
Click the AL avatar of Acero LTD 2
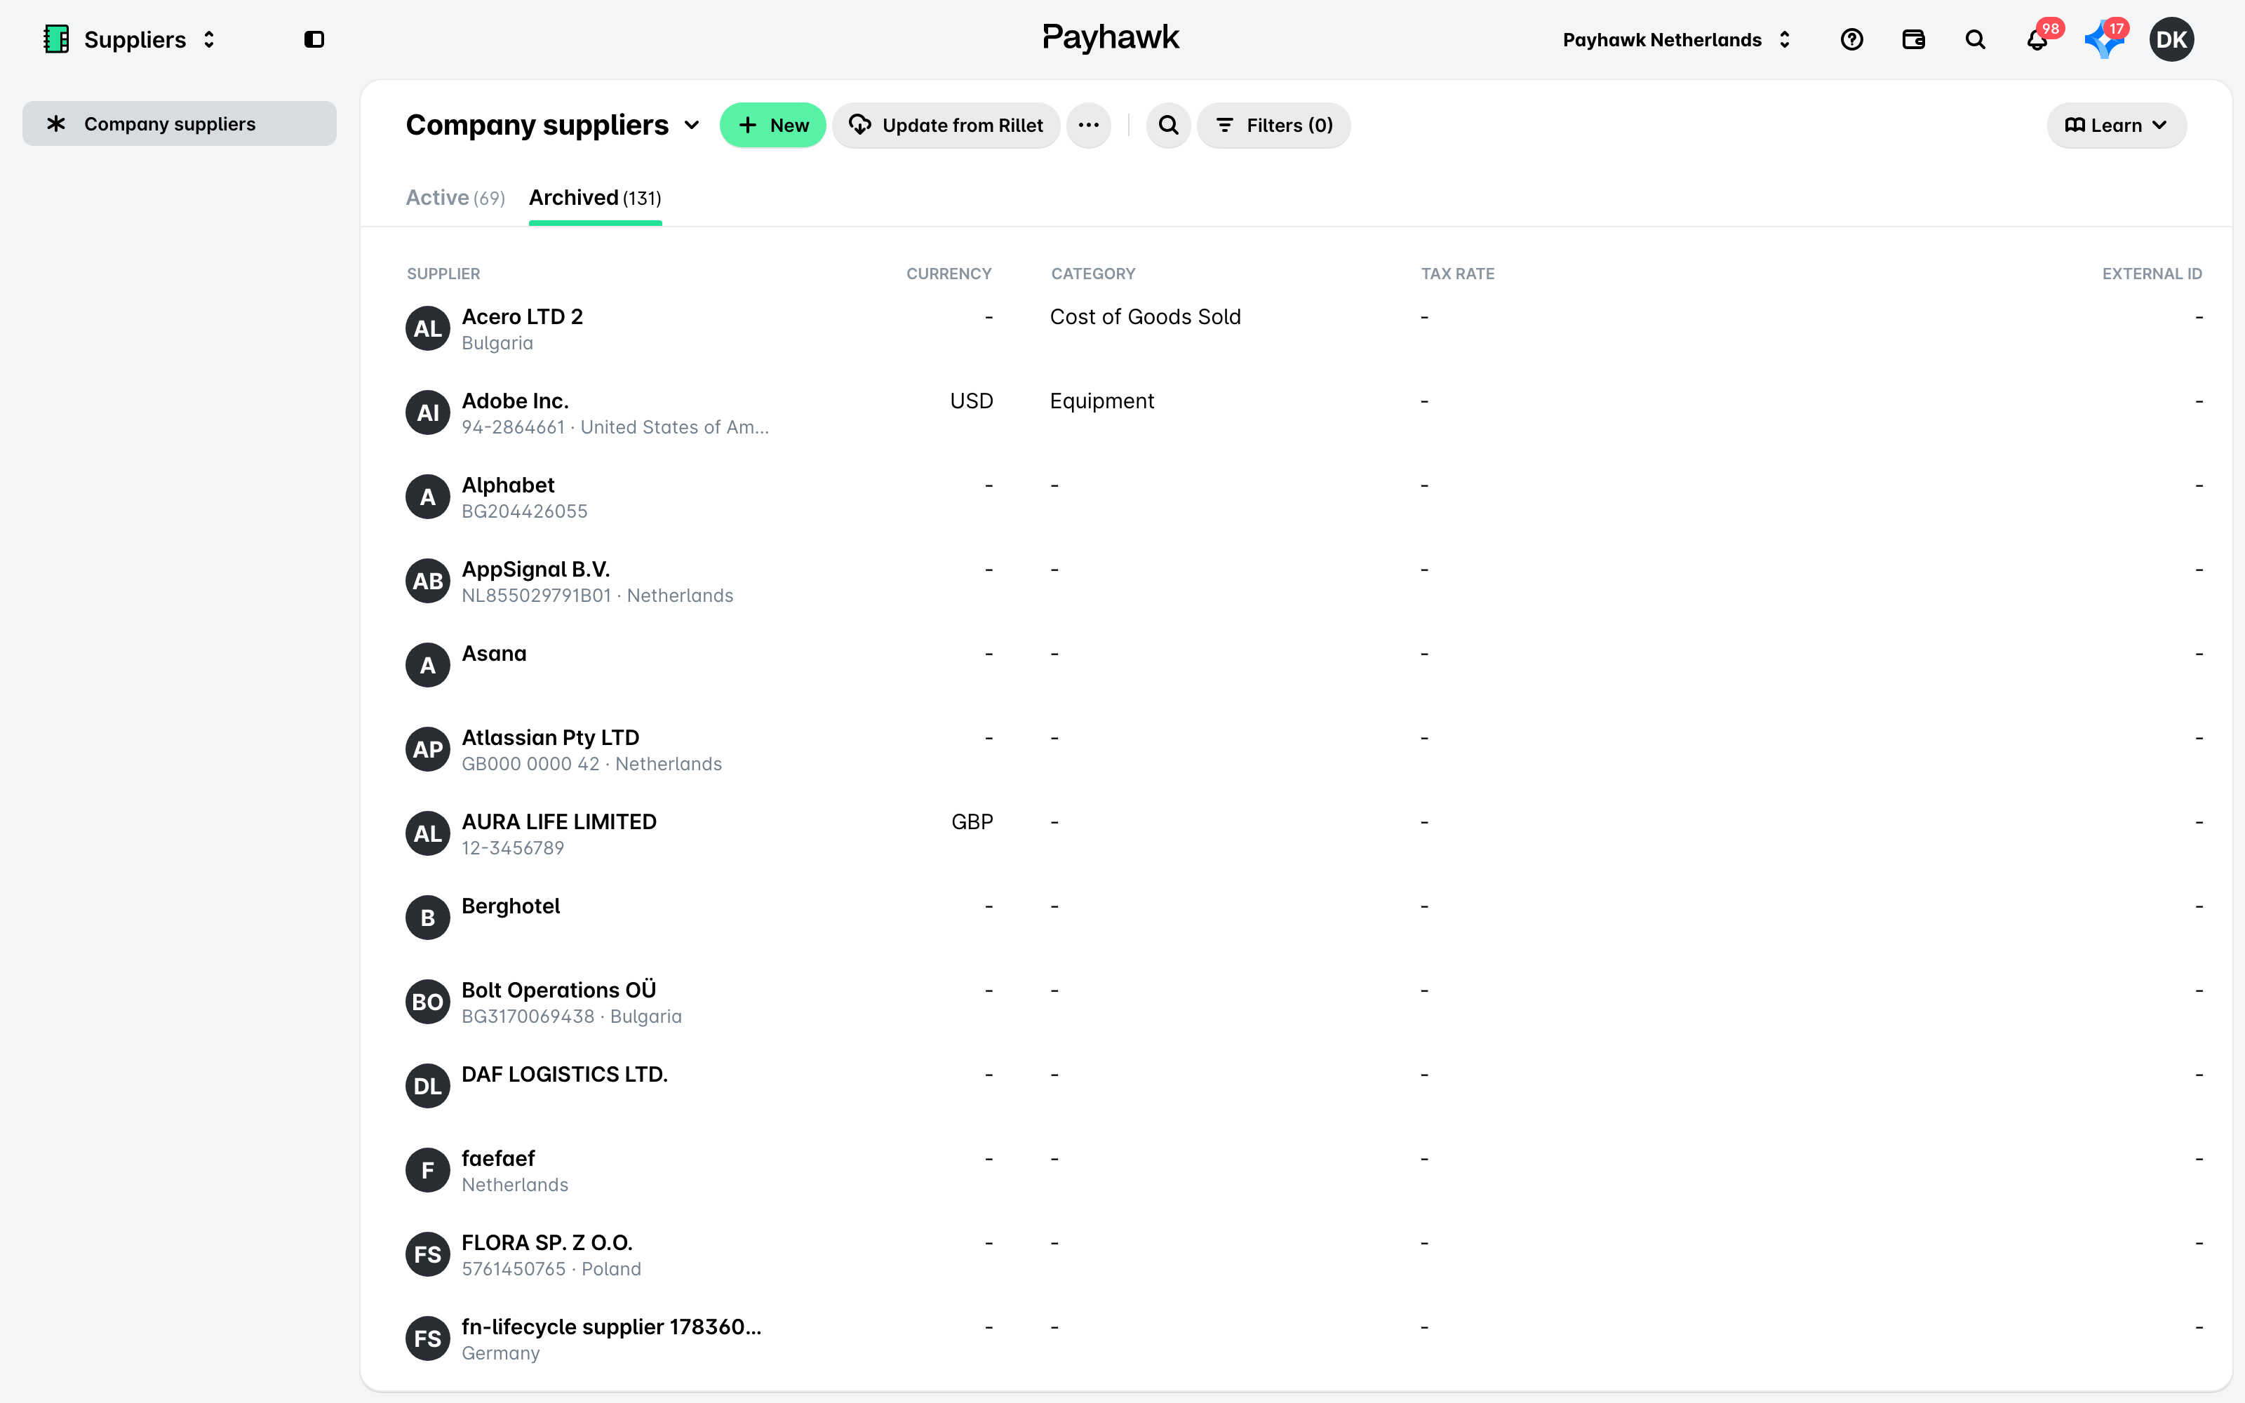(x=428, y=328)
